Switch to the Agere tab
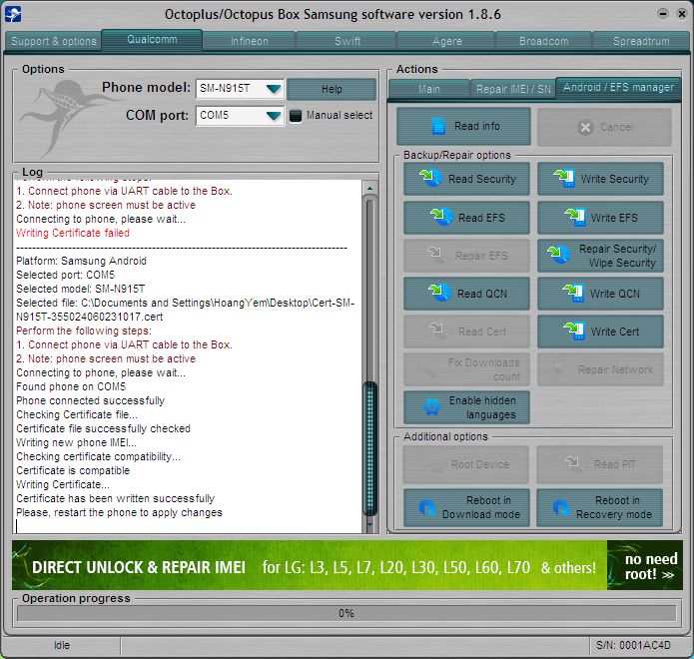 pos(447,41)
